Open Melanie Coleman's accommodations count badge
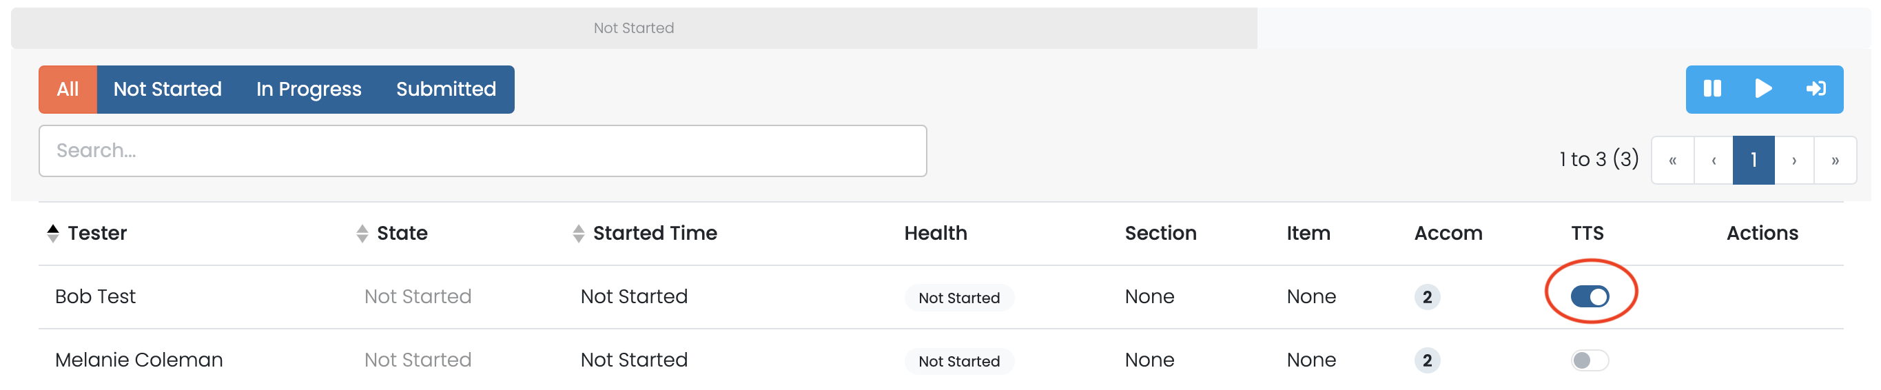This screenshot has height=390, width=1881. point(1427,360)
